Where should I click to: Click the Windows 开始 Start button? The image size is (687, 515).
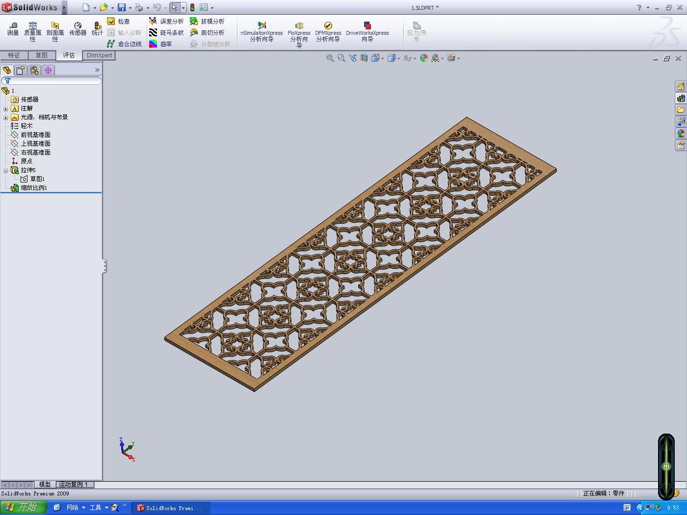(23, 508)
